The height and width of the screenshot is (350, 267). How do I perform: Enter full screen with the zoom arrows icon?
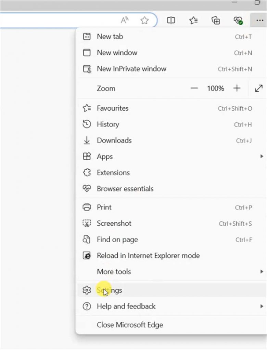click(x=259, y=89)
